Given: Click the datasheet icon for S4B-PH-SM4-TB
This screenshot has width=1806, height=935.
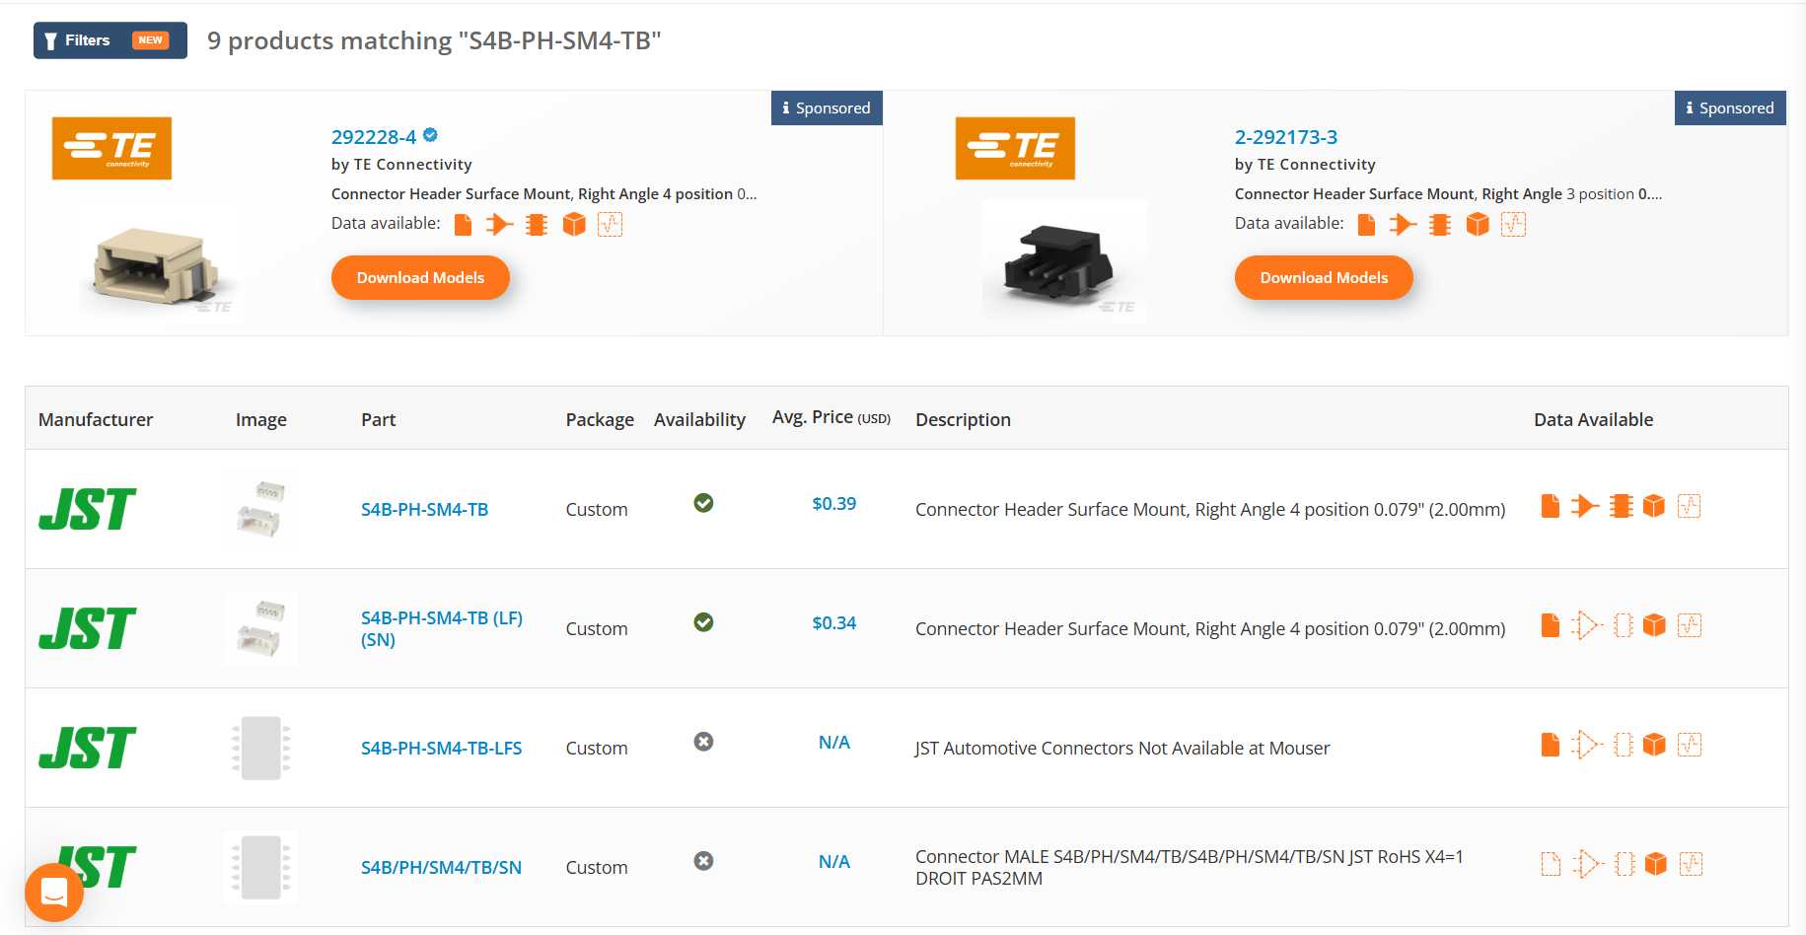Looking at the screenshot, I should pyautogui.click(x=1550, y=507).
